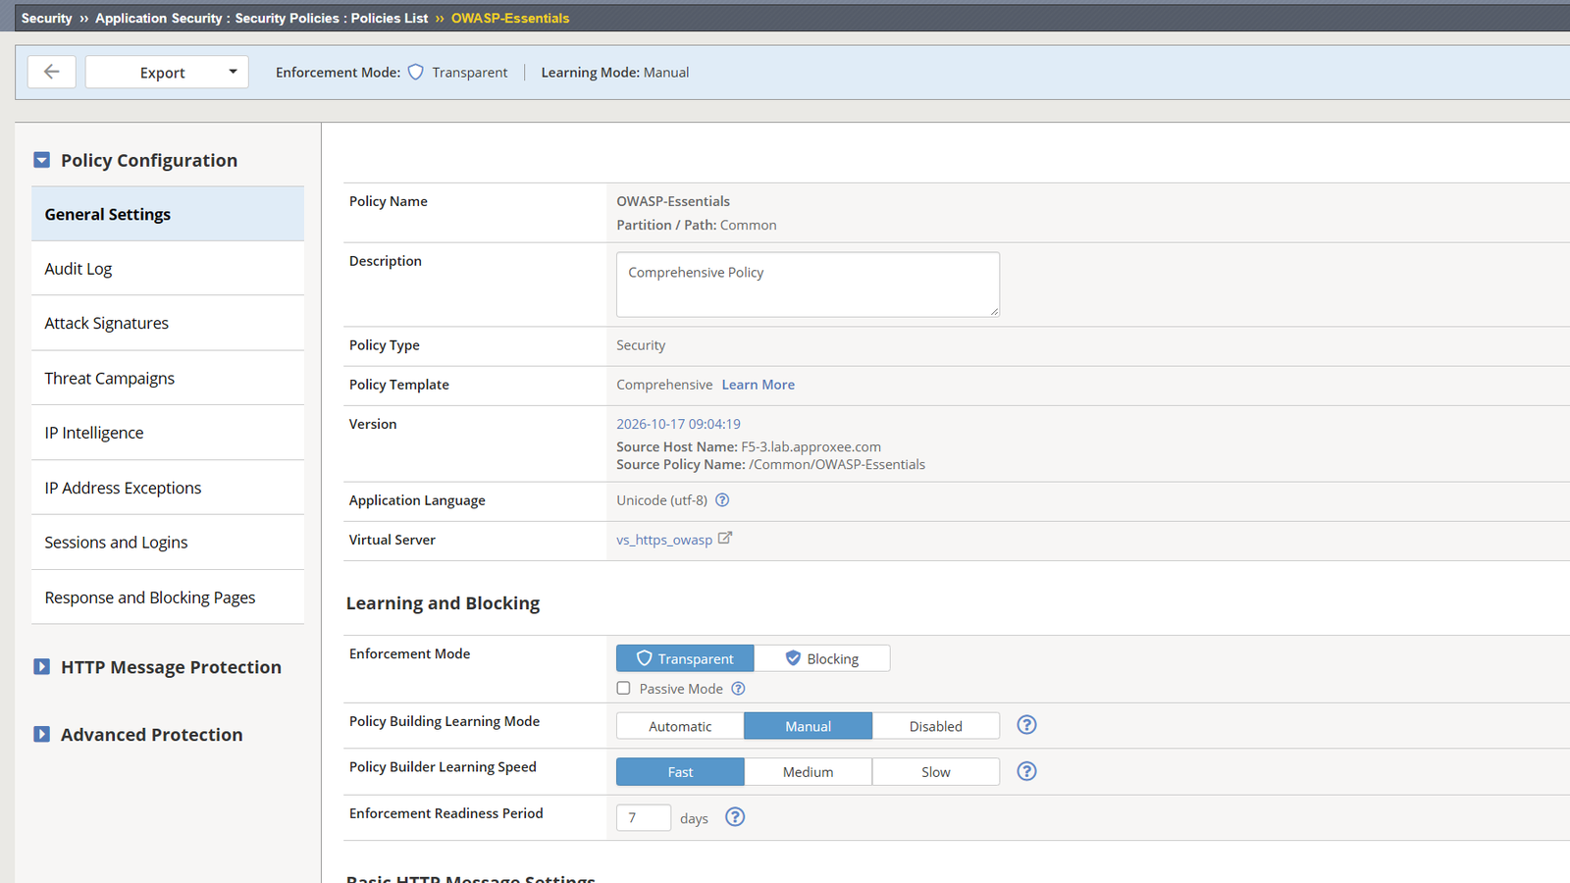The width and height of the screenshot is (1570, 883).
Task: Click the Policy Type Security value
Action: 641,345
